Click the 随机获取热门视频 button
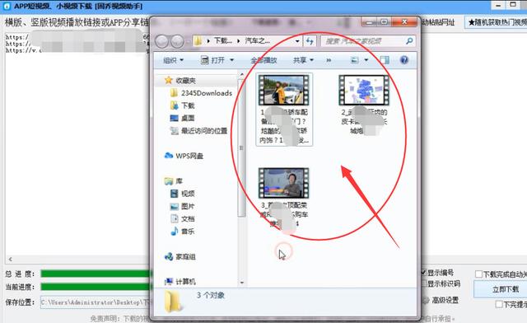The width and height of the screenshot is (527, 323). pos(496,22)
